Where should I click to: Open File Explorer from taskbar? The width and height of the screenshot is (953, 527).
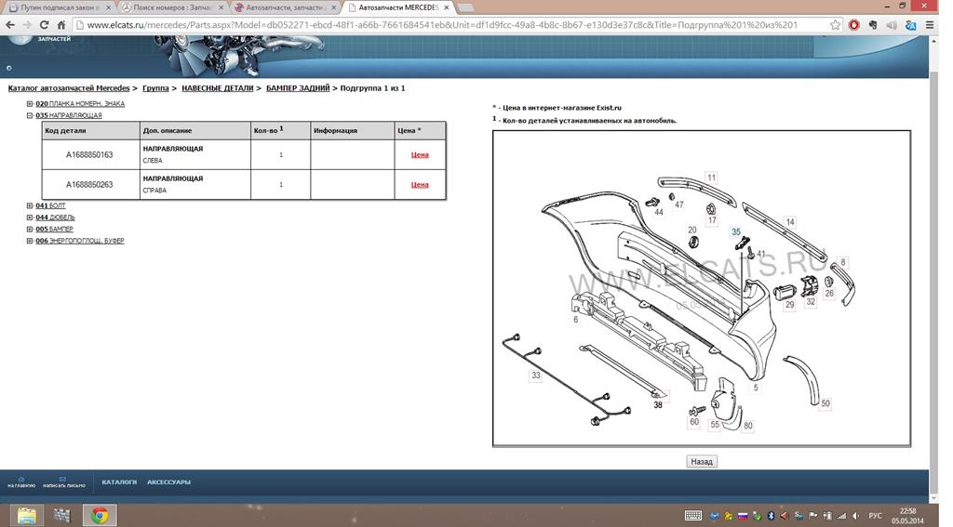pyautogui.click(x=27, y=515)
